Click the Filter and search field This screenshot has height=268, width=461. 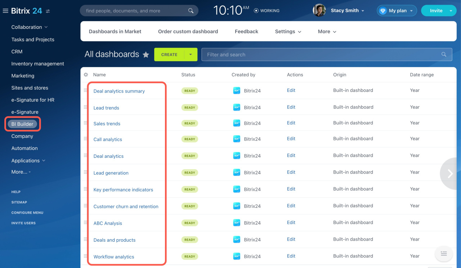point(327,54)
